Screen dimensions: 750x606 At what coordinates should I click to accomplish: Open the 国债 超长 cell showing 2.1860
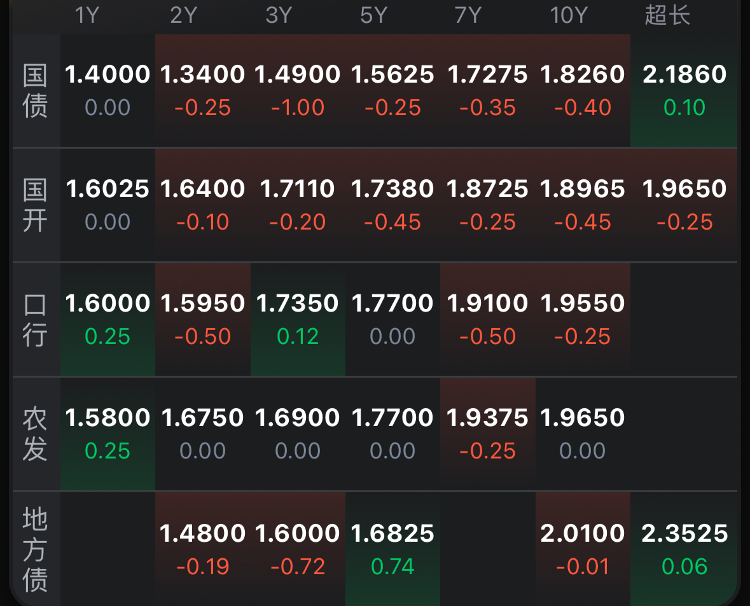pos(684,90)
